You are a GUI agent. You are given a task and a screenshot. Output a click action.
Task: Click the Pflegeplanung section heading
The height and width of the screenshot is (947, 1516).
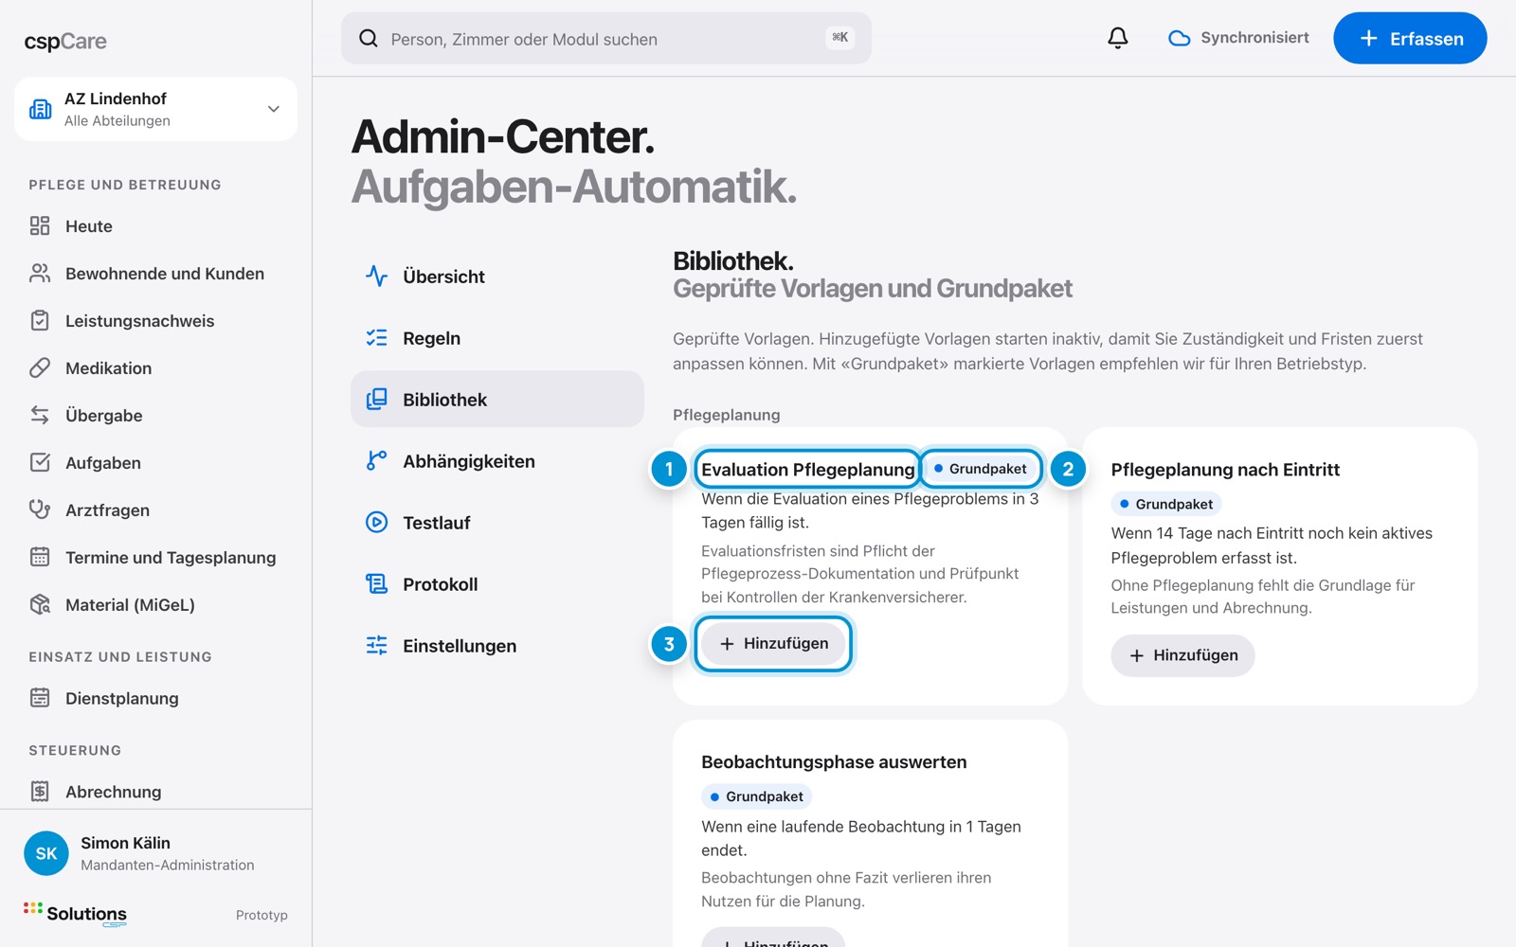coord(727,415)
